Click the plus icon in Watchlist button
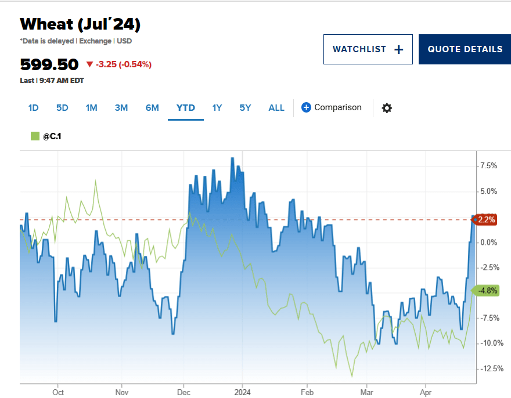 tap(399, 49)
